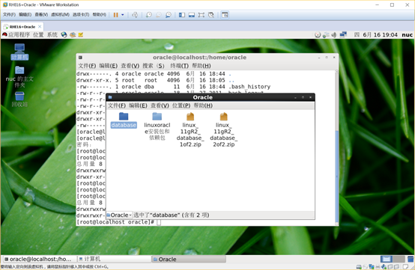Screen dimensions: 415x270
Task: Open the GNOME 系统 menu
Action: point(52,34)
